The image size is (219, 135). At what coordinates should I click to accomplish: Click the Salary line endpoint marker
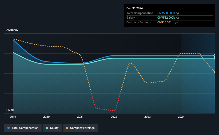214,58
